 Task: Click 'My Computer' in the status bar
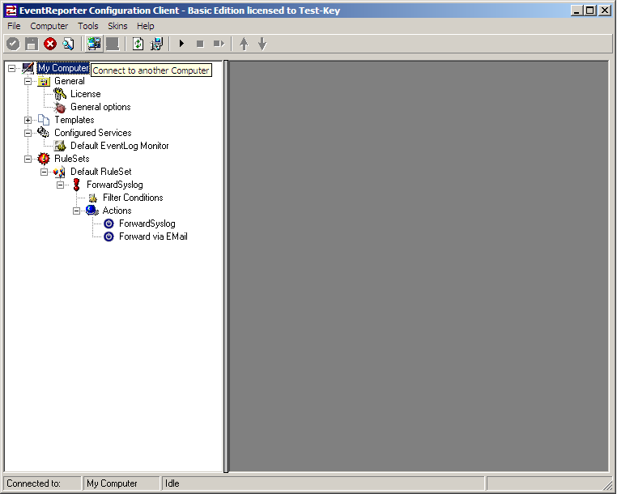tap(112, 483)
